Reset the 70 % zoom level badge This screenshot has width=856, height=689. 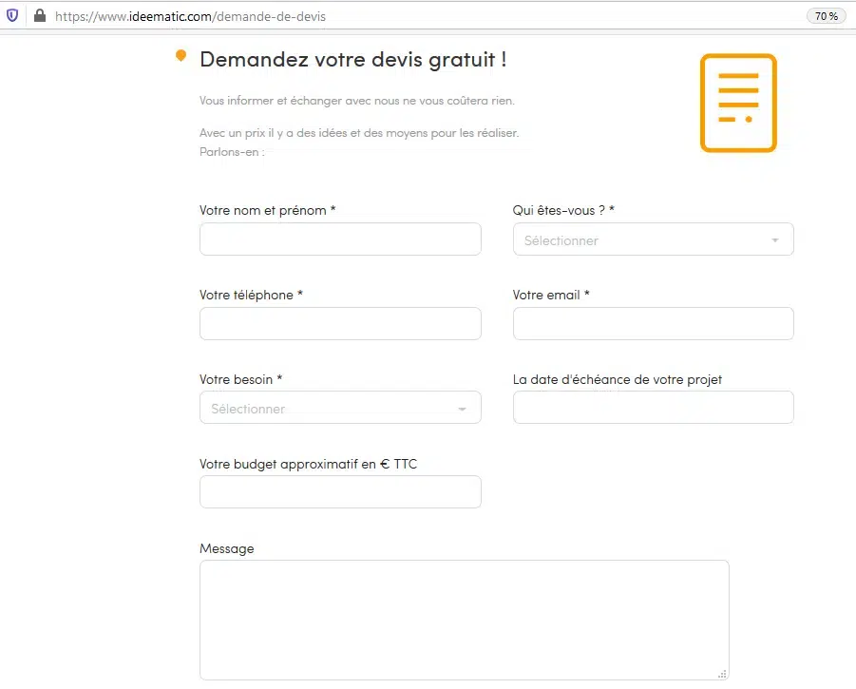tap(826, 16)
